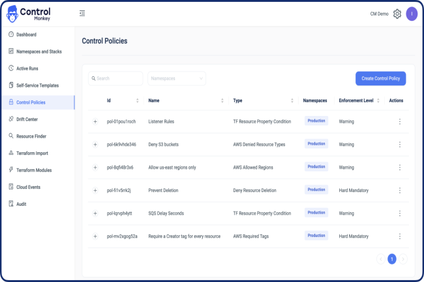Navigate to Namespaces and Stacks

click(38, 51)
